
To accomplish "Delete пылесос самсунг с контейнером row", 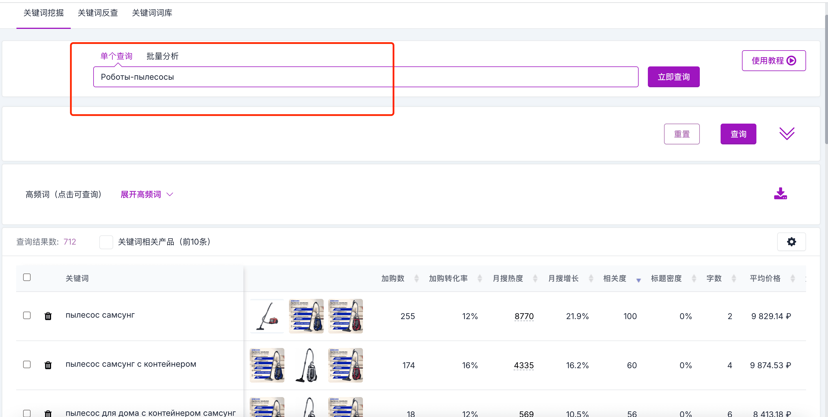I will click(x=48, y=365).
